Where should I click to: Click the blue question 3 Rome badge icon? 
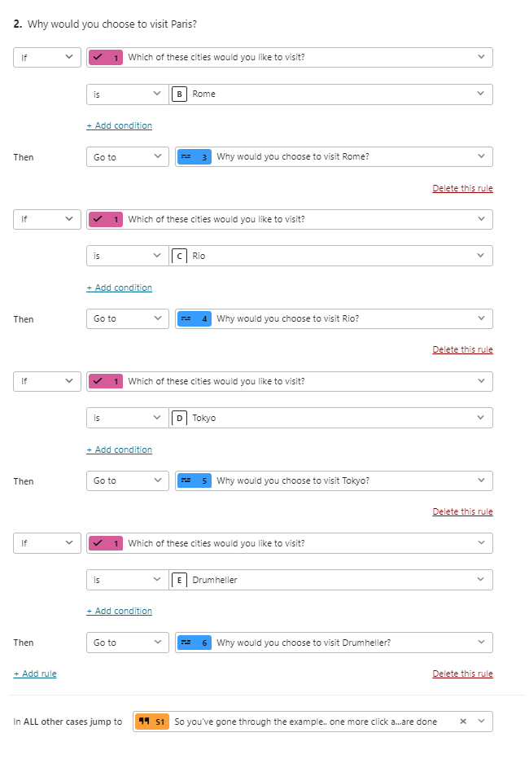[x=195, y=157]
